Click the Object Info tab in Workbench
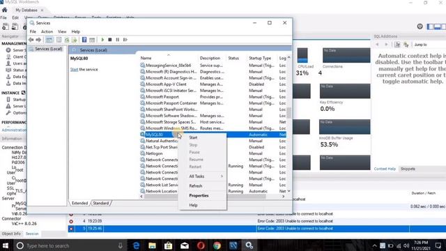This screenshot has width=446, height=251. click(11, 234)
